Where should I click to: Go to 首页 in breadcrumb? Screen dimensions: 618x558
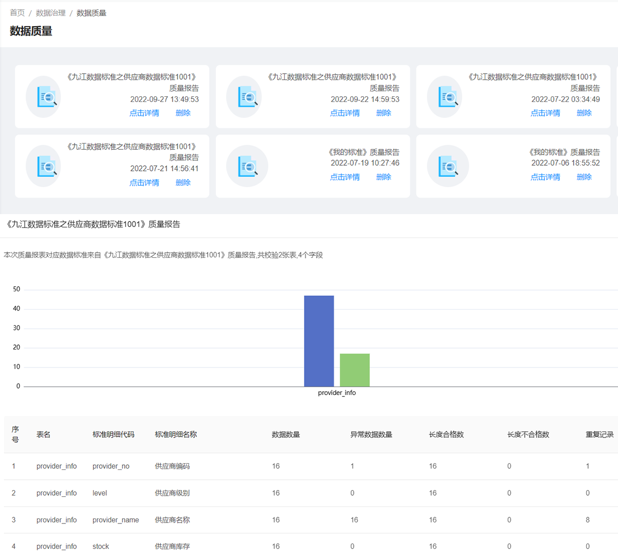[x=17, y=13]
